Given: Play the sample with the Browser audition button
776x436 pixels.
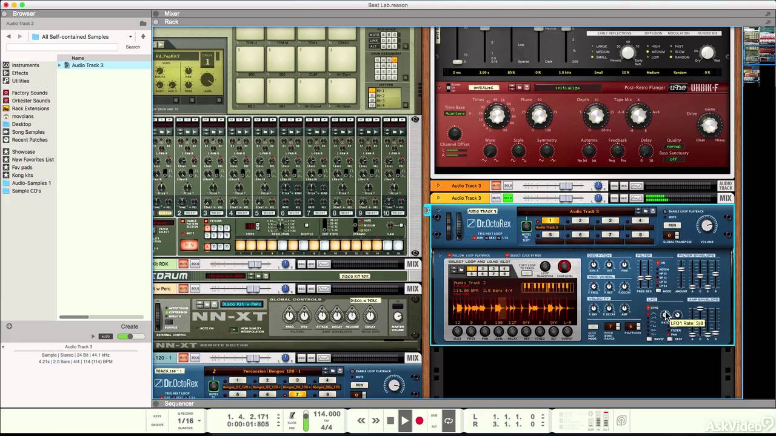Looking at the screenshot, I should click(93, 336).
